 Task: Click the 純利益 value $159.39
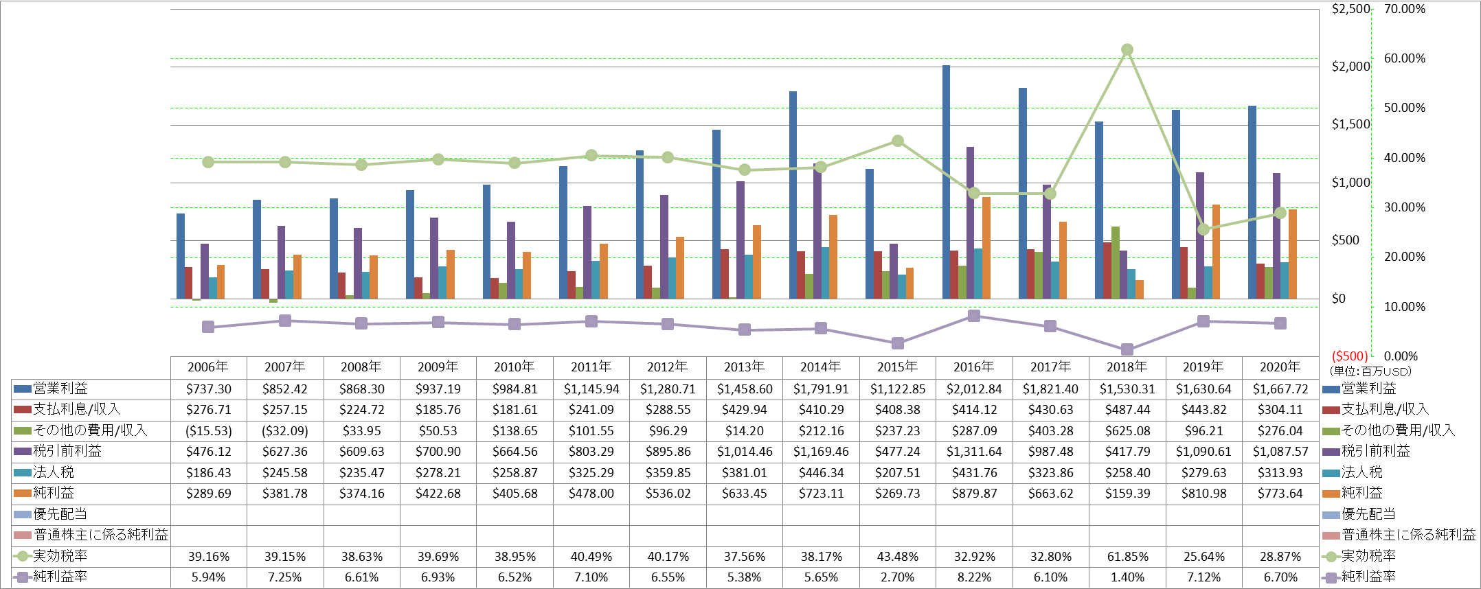[x=1127, y=494]
